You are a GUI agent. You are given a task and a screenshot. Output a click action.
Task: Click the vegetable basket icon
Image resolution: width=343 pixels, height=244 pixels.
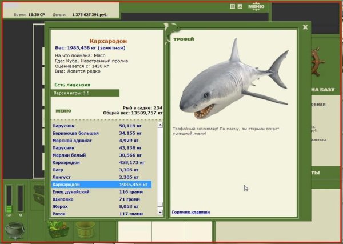pyautogui.click(x=58, y=230)
